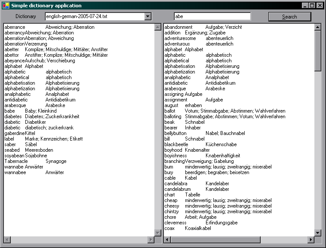The width and height of the screenshot is (326, 248).
Task: Select the 'abettor' row in left list
Action: [56, 55]
